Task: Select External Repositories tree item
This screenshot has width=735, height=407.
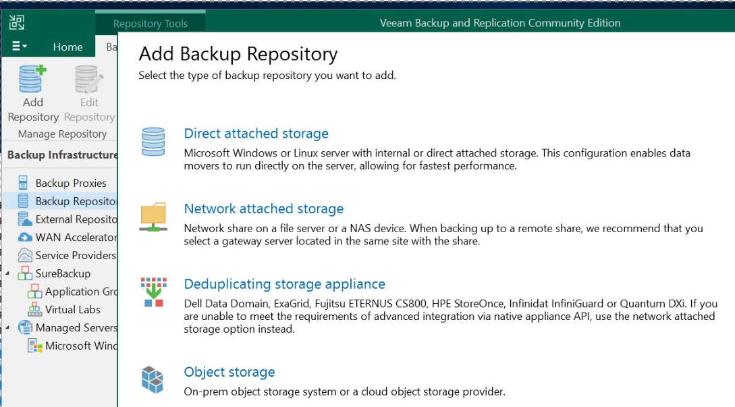Action: (x=76, y=219)
